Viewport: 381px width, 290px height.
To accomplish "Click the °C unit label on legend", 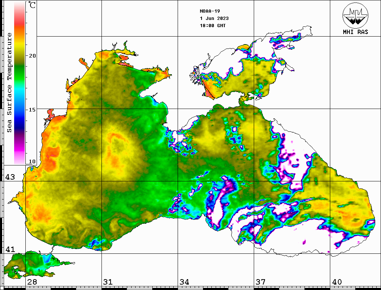I will [x=32, y=5].
